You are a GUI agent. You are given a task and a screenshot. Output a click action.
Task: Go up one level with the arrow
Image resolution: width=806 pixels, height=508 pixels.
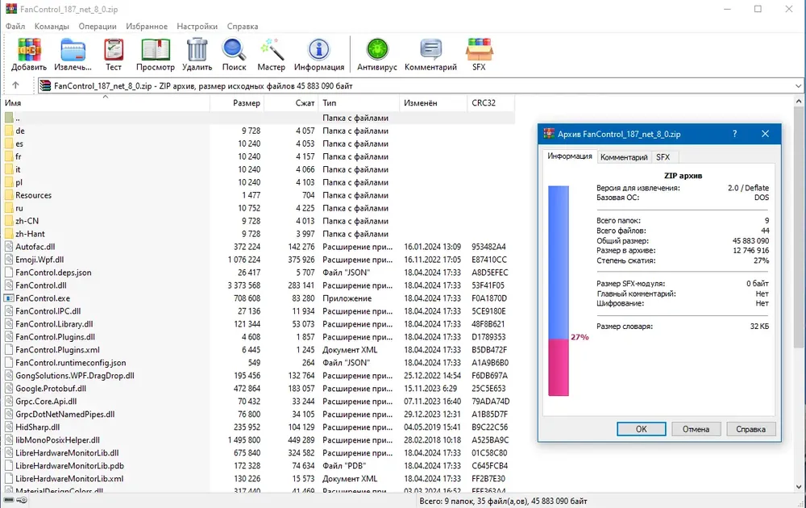[15, 85]
